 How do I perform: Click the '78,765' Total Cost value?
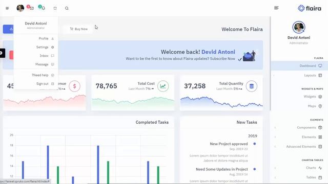click(x=106, y=86)
